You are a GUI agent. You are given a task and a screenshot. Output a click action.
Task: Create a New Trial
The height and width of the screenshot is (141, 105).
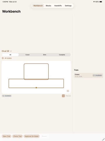[x=6, y=136]
